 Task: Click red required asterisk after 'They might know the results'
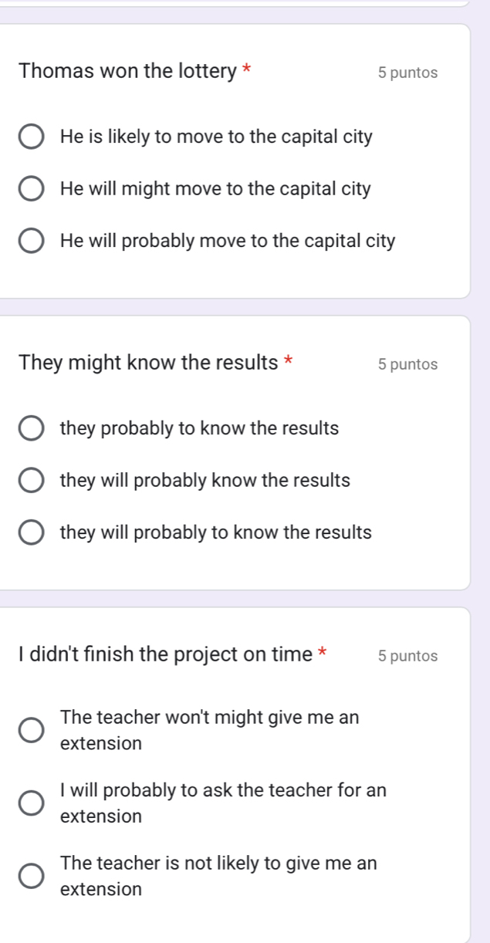point(289,360)
